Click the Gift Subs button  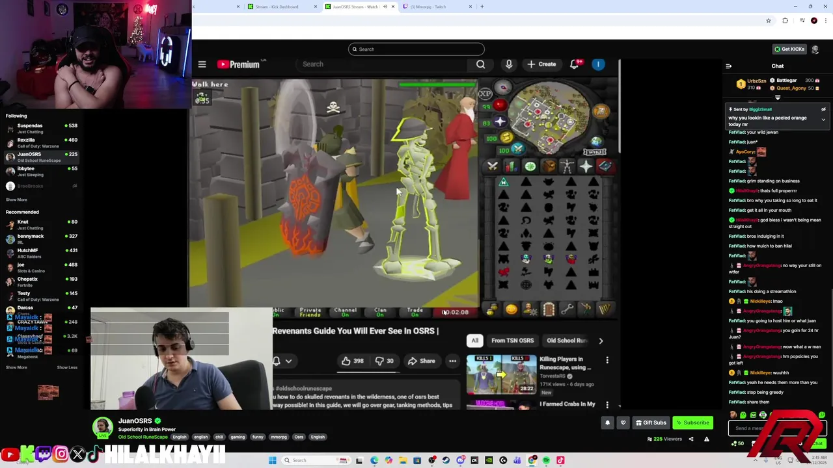(x=651, y=422)
